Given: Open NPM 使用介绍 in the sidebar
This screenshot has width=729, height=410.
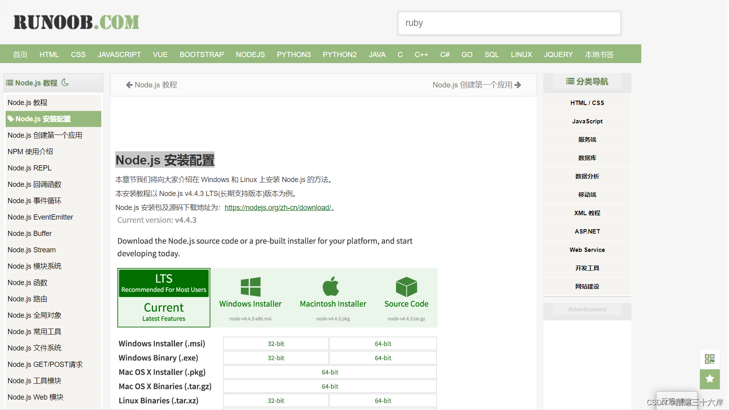Looking at the screenshot, I should pyautogui.click(x=53, y=152).
